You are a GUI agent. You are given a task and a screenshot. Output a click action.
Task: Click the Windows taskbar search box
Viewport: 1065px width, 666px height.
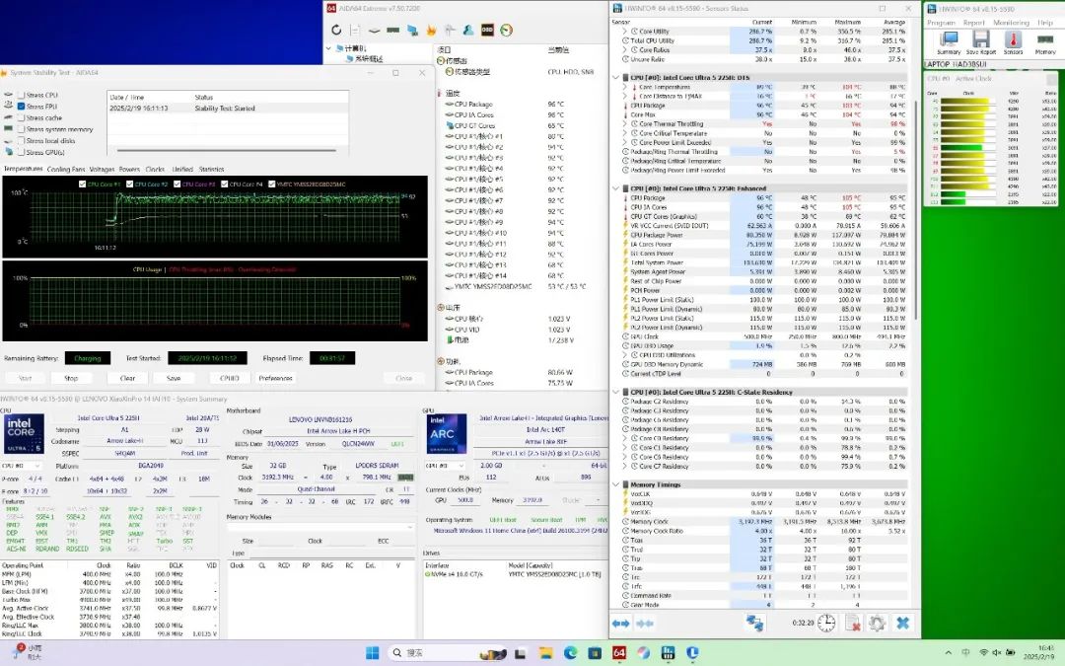tap(446, 653)
